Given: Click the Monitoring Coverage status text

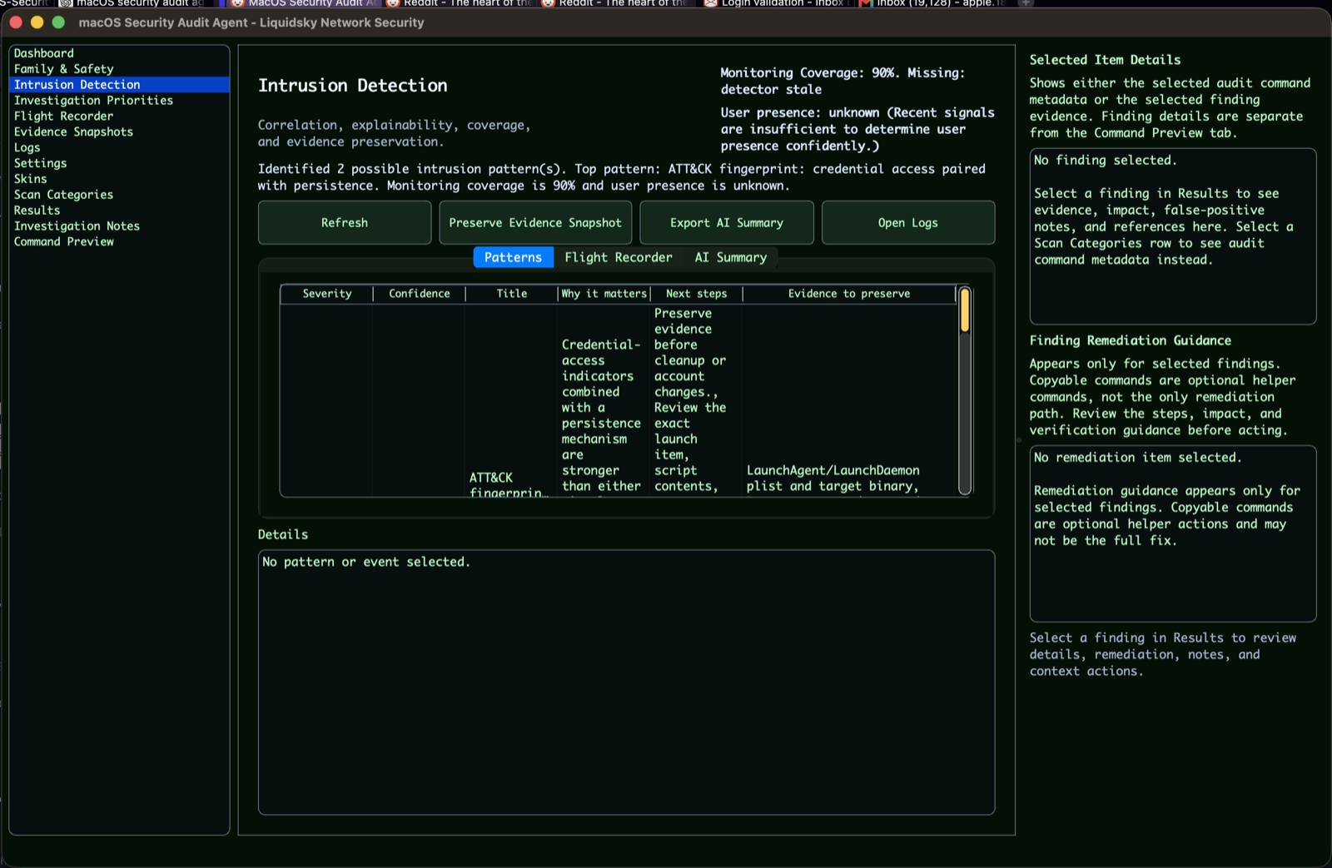Looking at the screenshot, I should [x=842, y=82].
